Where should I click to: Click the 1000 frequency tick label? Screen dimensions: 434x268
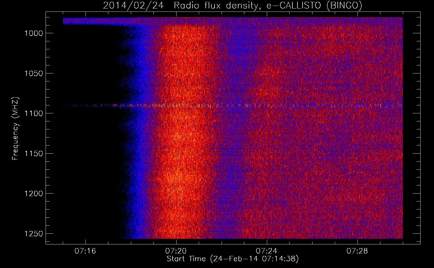tap(34, 33)
